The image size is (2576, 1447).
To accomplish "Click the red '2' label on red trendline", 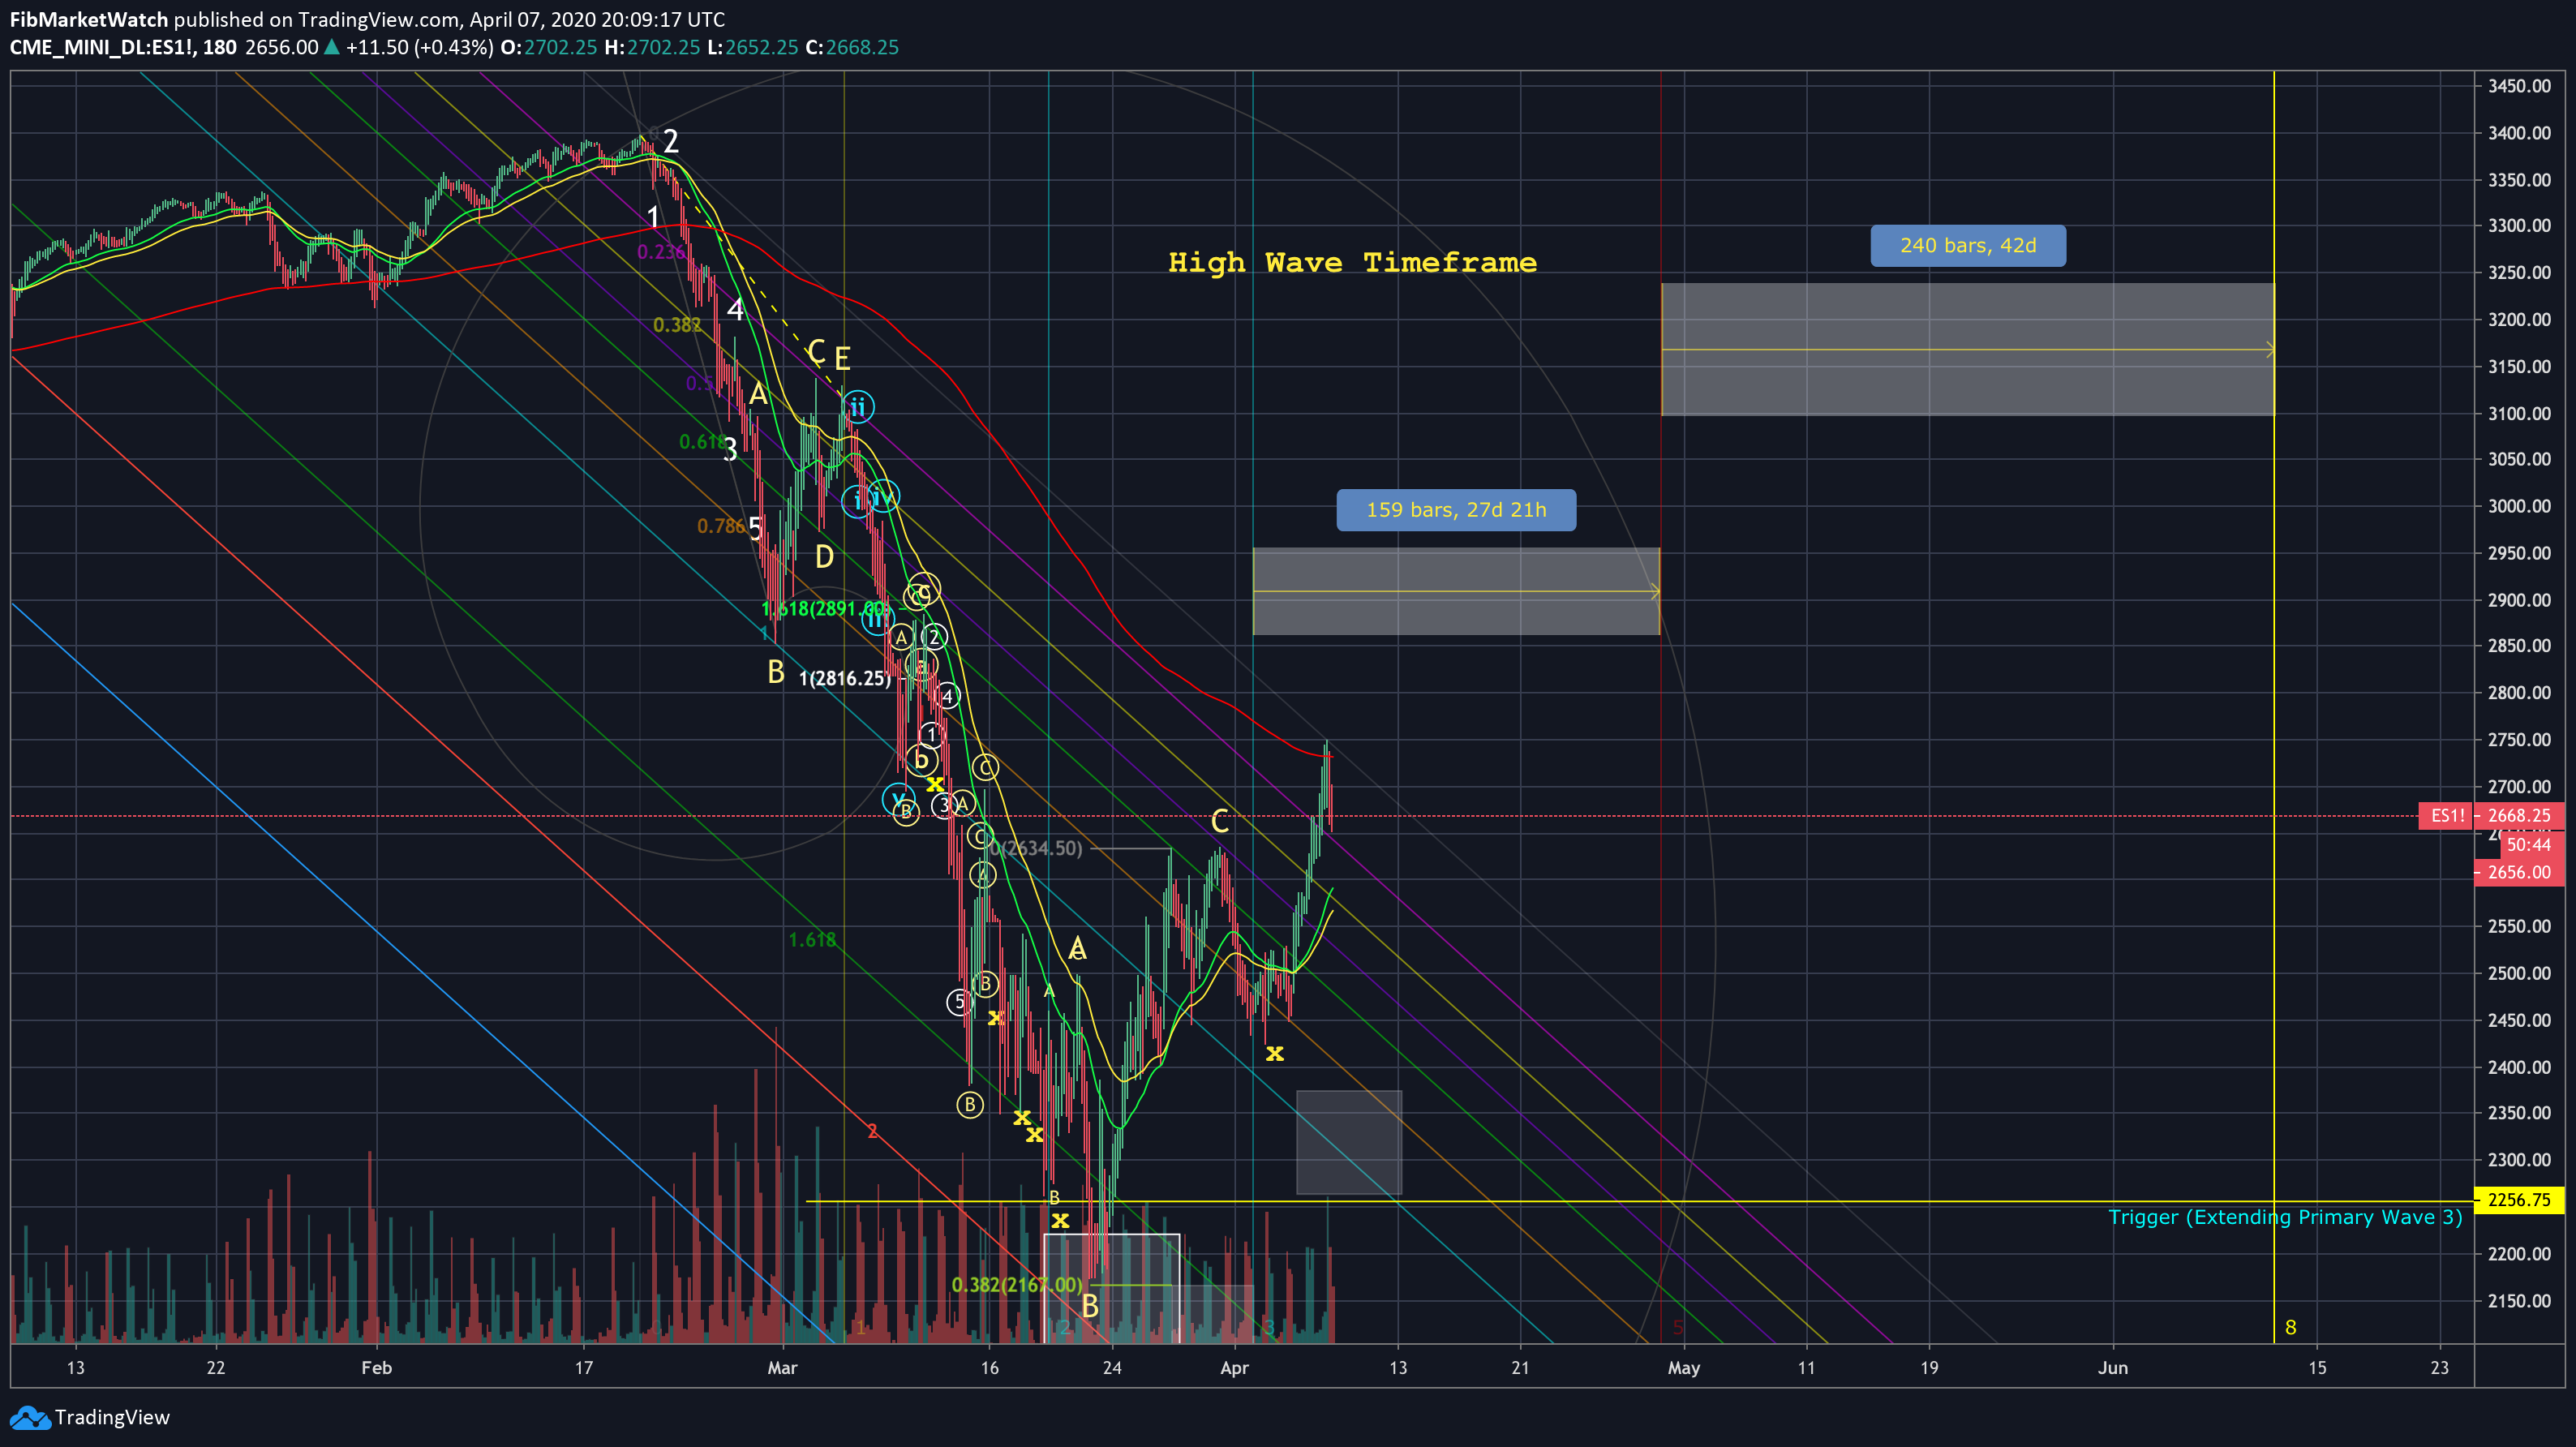I will (x=872, y=1131).
